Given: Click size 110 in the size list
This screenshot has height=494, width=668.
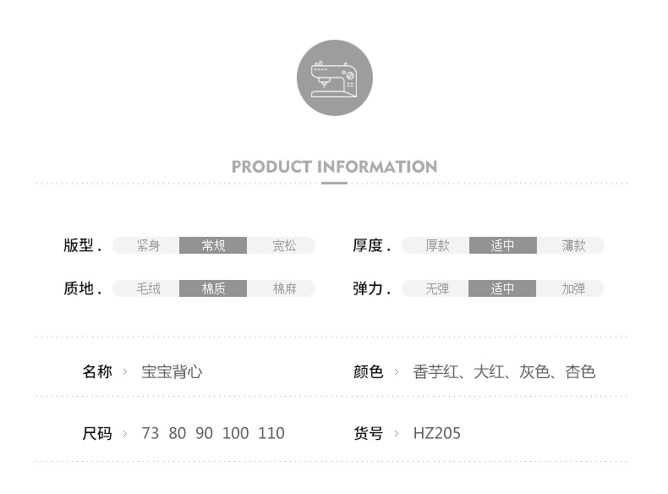Looking at the screenshot, I should pos(271,433).
